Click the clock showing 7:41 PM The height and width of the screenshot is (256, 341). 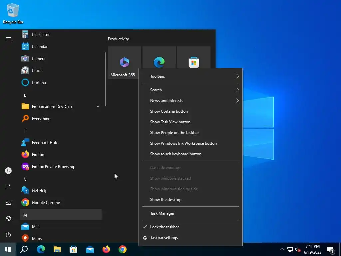[x=312, y=249]
